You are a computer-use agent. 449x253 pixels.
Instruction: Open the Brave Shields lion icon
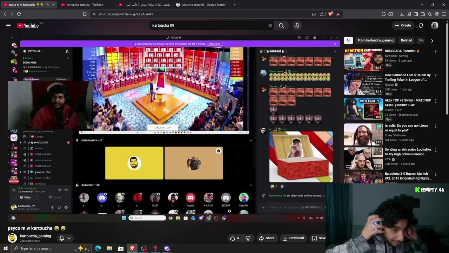coord(330,14)
